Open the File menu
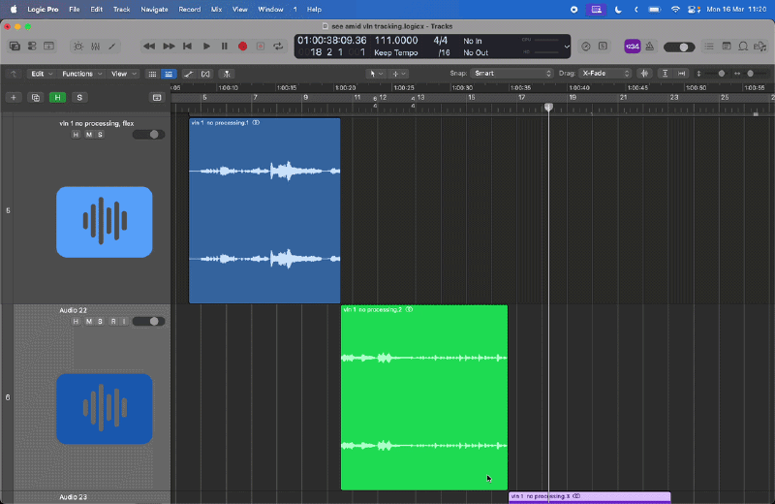This screenshot has height=504, width=775. [x=75, y=10]
